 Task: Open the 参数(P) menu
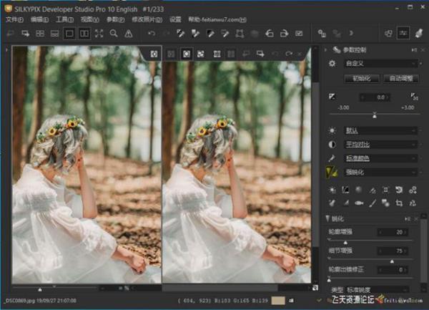[x=117, y=19]
